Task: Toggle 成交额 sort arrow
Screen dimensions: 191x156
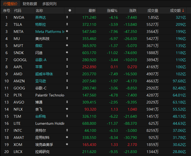Action: (183, 11)
